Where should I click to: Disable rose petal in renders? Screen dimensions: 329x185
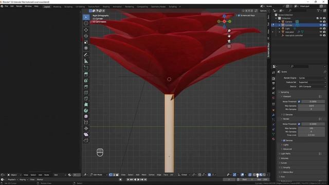click(324, 32)
